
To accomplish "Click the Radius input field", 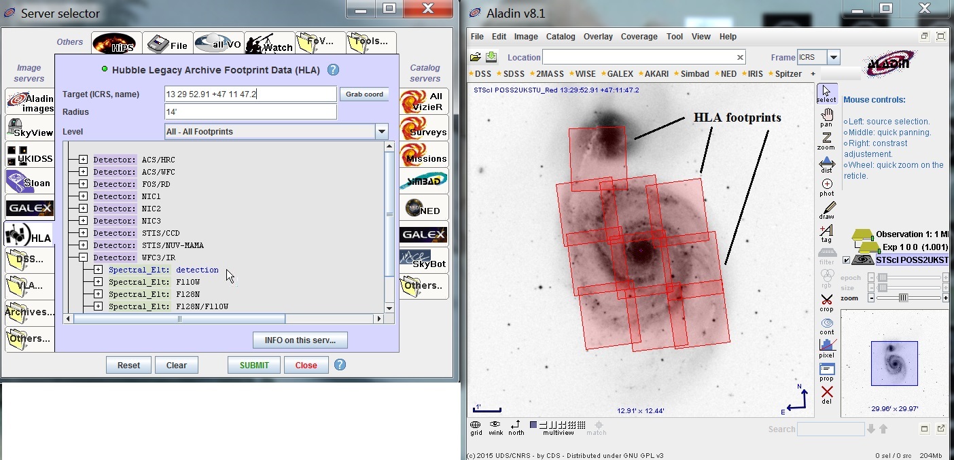I will pos(251,111).
